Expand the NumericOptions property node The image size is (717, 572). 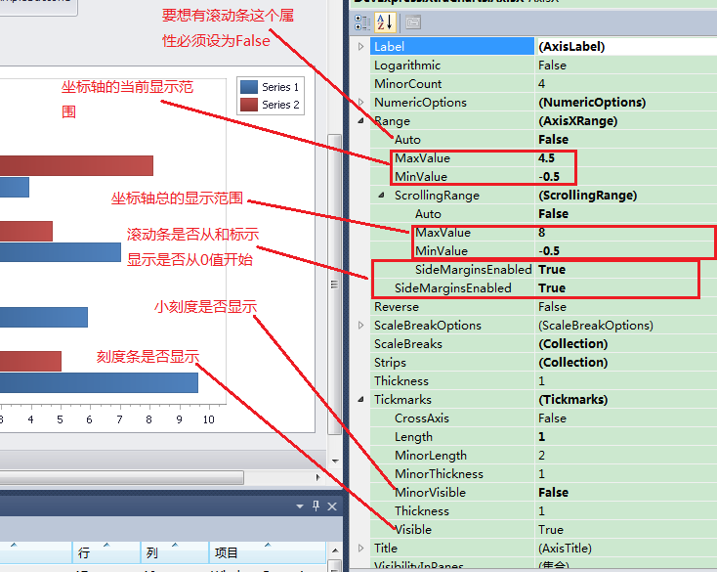tap(360, 102)
